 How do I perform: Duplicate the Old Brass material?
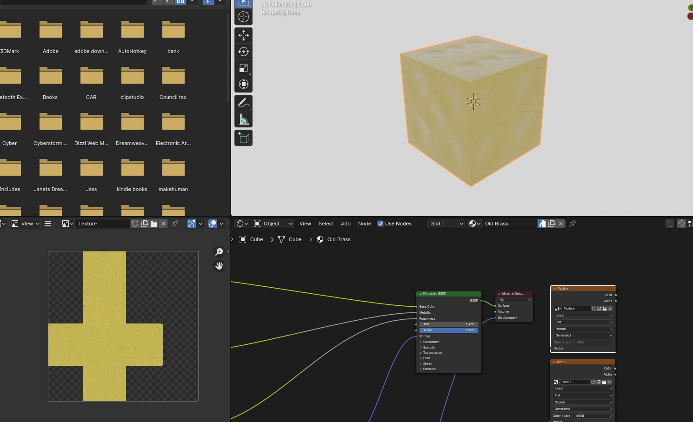[552, 224]
